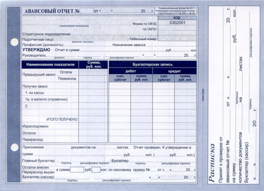The width and height of the screenshot is (264, 191).
Task: Click the "дебет" column header
Action: (x=131, y=71)
